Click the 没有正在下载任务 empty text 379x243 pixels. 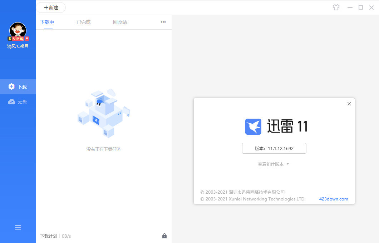pyautogui.click(x=103, y=149)
